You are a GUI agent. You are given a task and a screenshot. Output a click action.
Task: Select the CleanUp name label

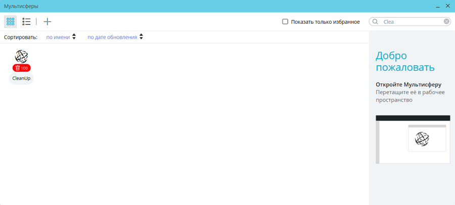[21, 78]
